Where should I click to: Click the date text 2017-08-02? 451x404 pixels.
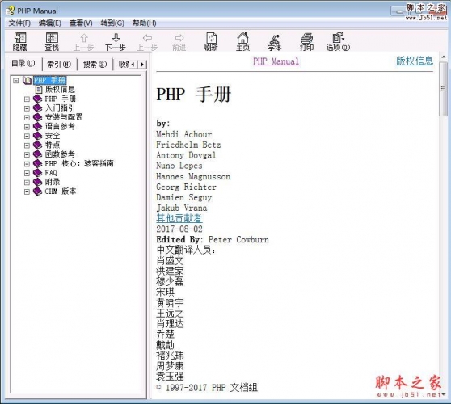click(x=179, y=229)
